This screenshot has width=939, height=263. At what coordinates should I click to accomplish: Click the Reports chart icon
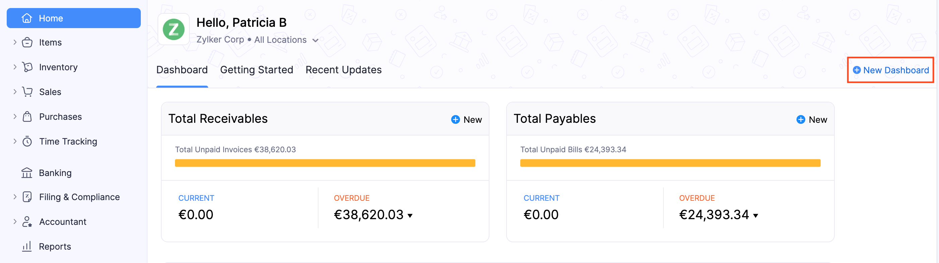point(27,246)
